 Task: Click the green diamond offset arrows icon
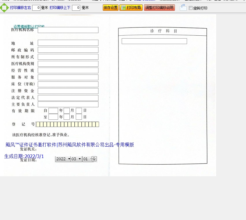click(x=4, y=8)
